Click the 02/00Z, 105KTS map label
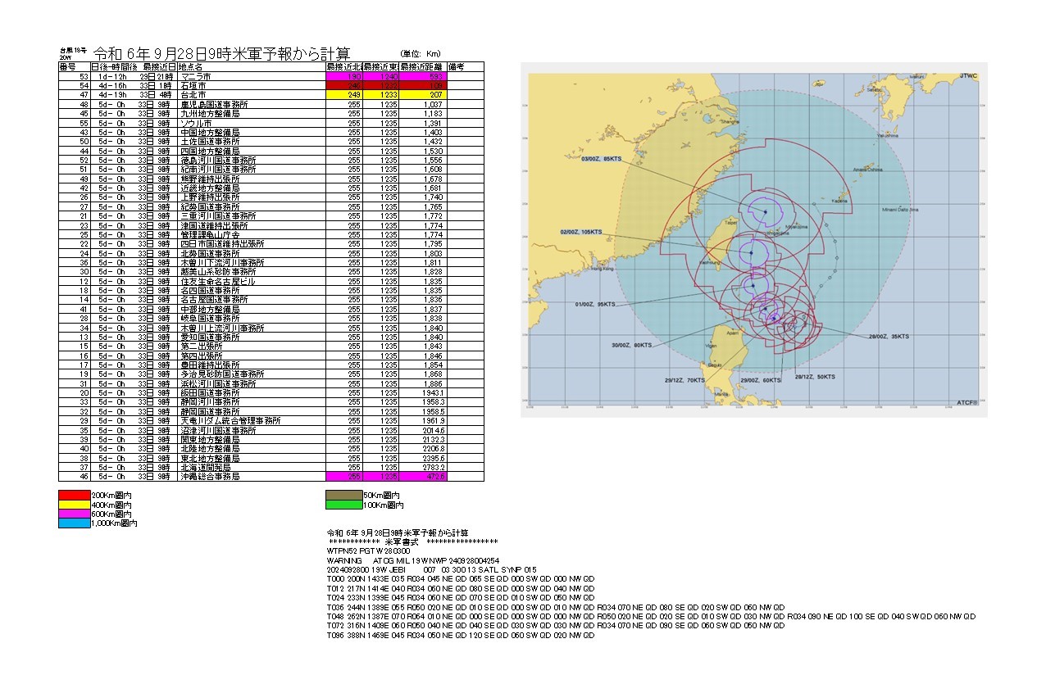 point(580,232)
